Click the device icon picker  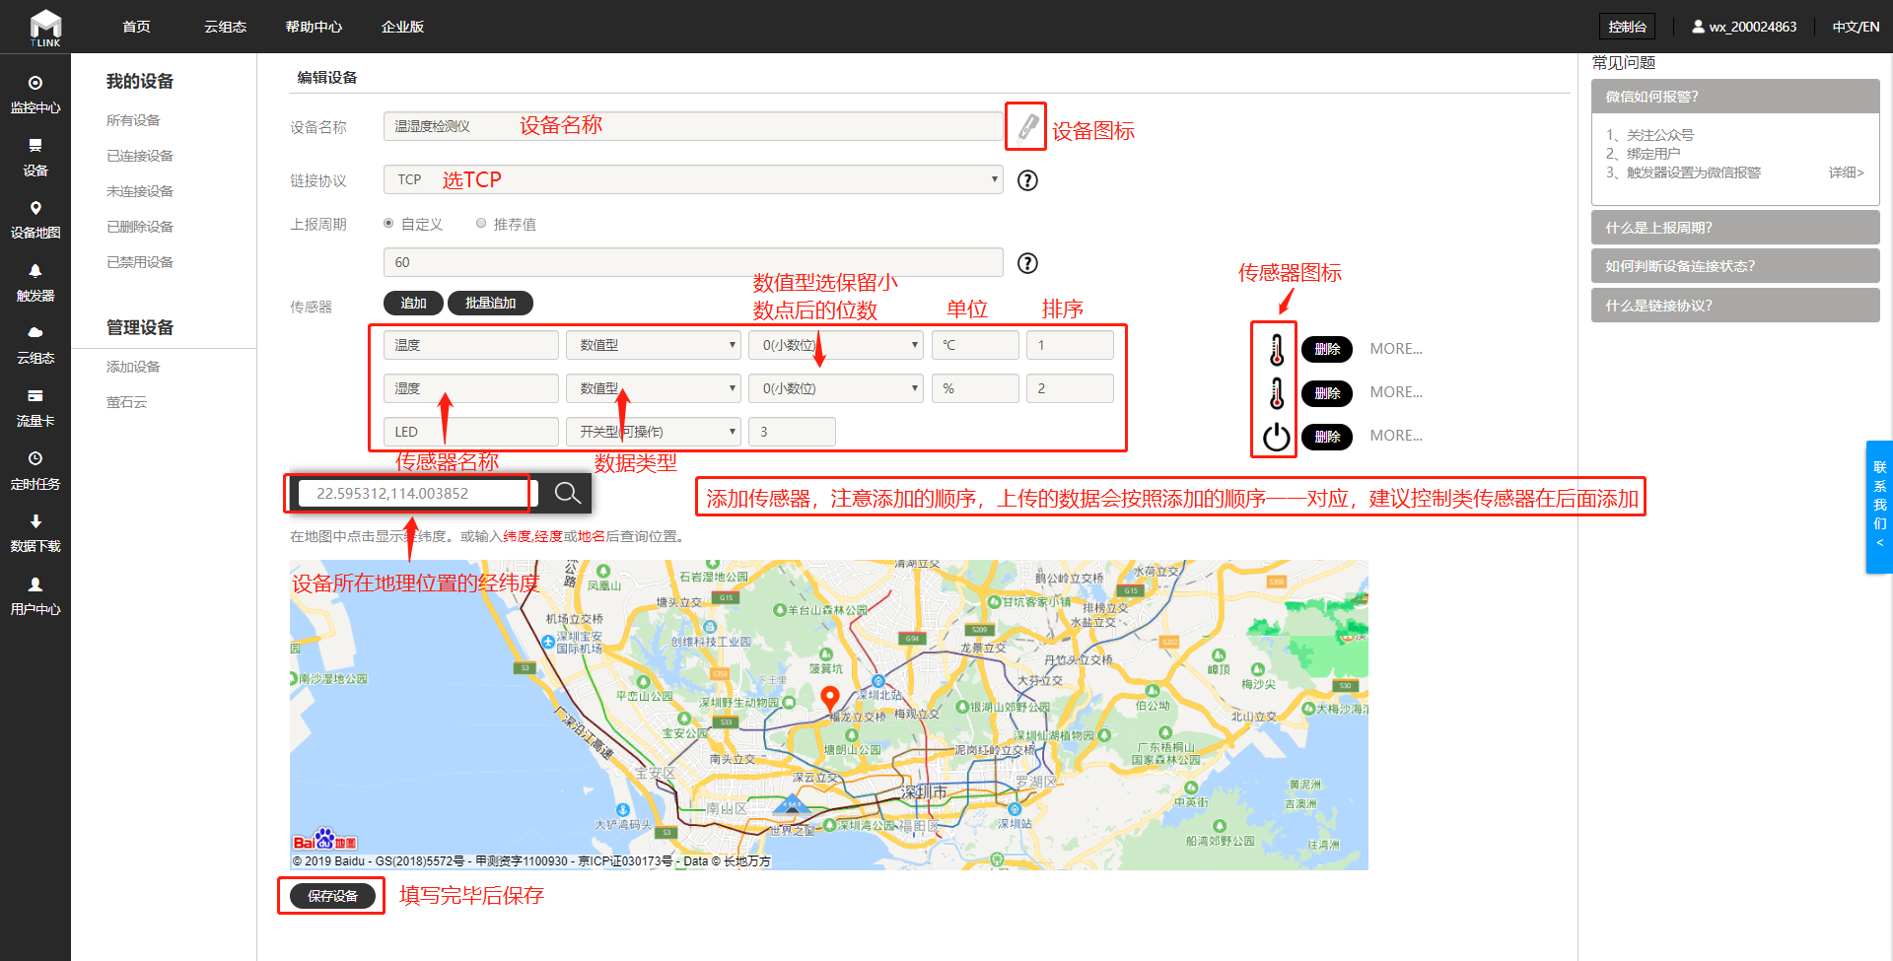(x=1026, y=126)
